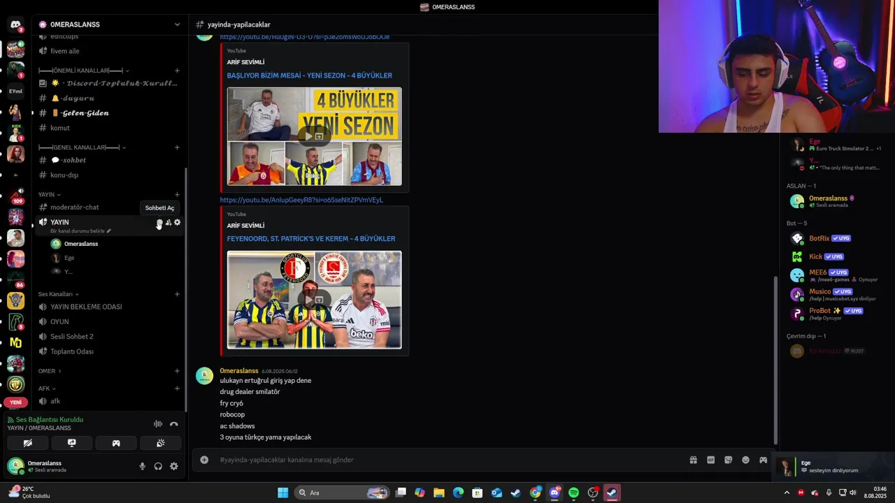895x503 pixels.
Task: Add channel to Ses Kanalları category
Action: tap(177, 294)
